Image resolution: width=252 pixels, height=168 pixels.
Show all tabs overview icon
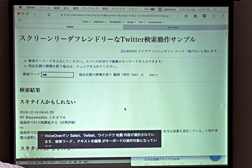pos(223,16)
